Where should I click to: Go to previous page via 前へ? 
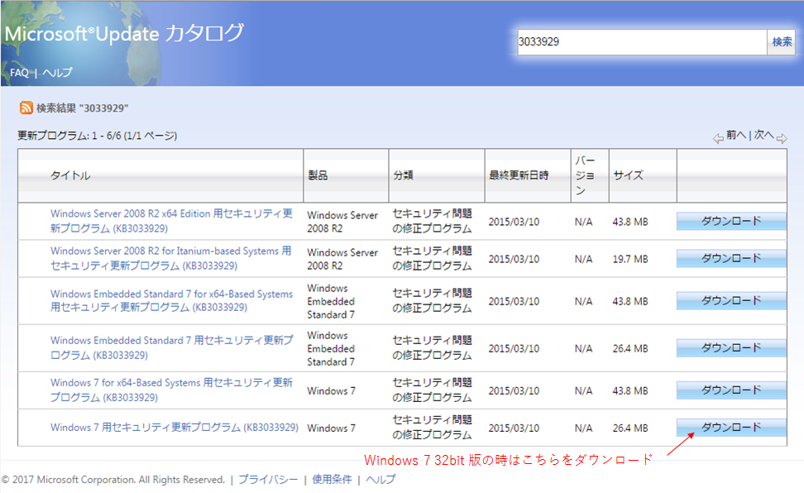(x=736, y=135)
